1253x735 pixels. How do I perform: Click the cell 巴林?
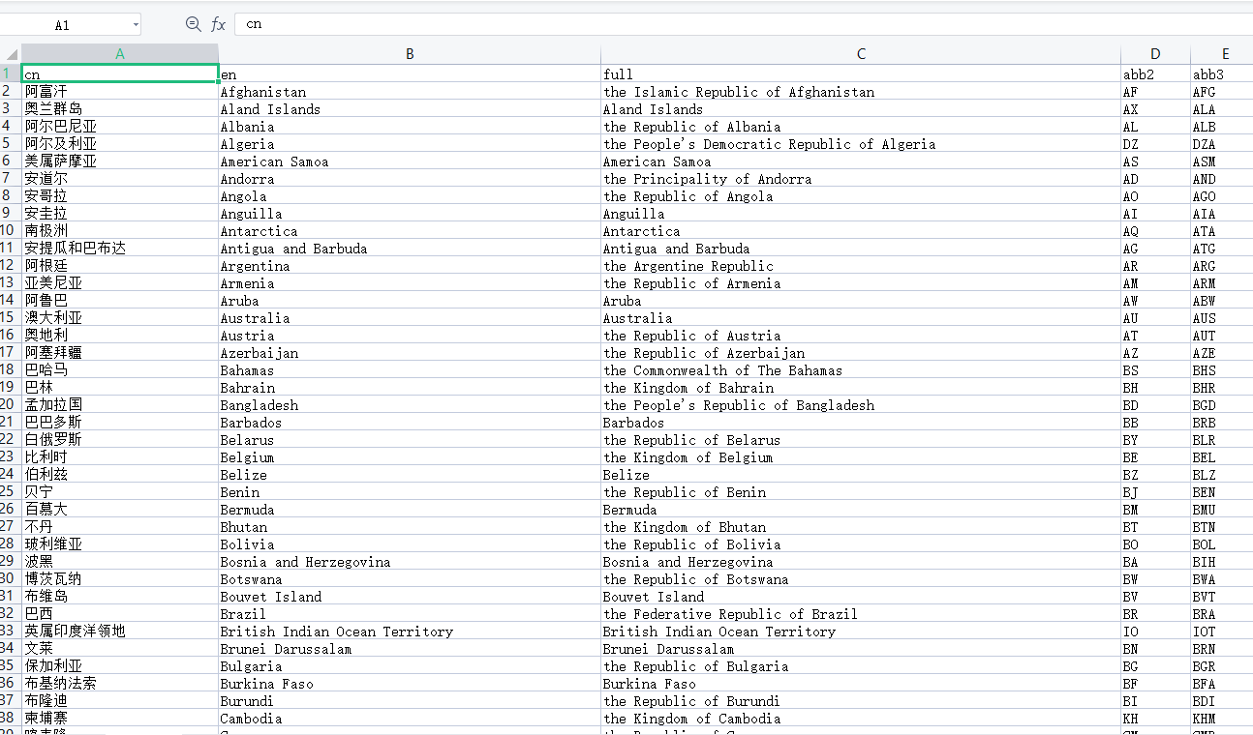pyautogui.click(x=120, y=388)
